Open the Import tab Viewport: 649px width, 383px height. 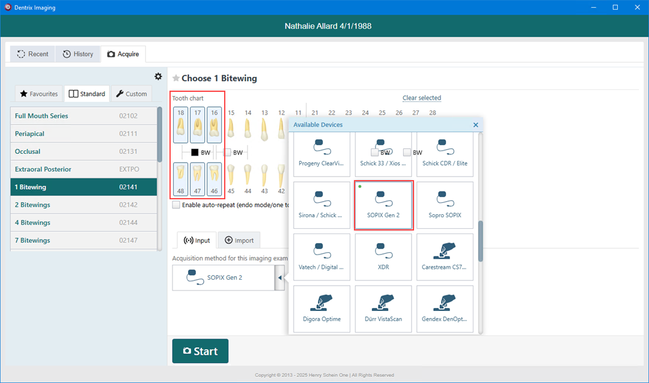[239, 240]
